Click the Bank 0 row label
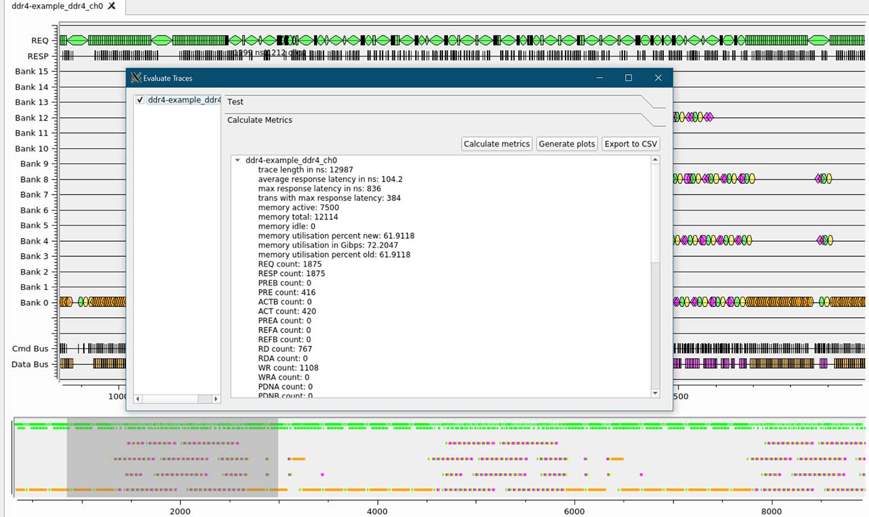 [x=34, y=303]
